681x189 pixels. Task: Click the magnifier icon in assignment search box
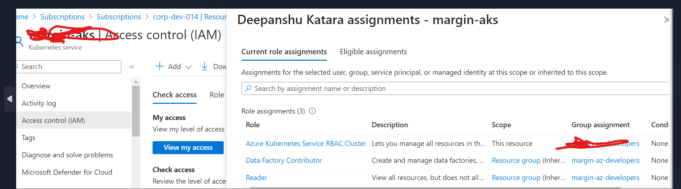(x=248, y=88)
